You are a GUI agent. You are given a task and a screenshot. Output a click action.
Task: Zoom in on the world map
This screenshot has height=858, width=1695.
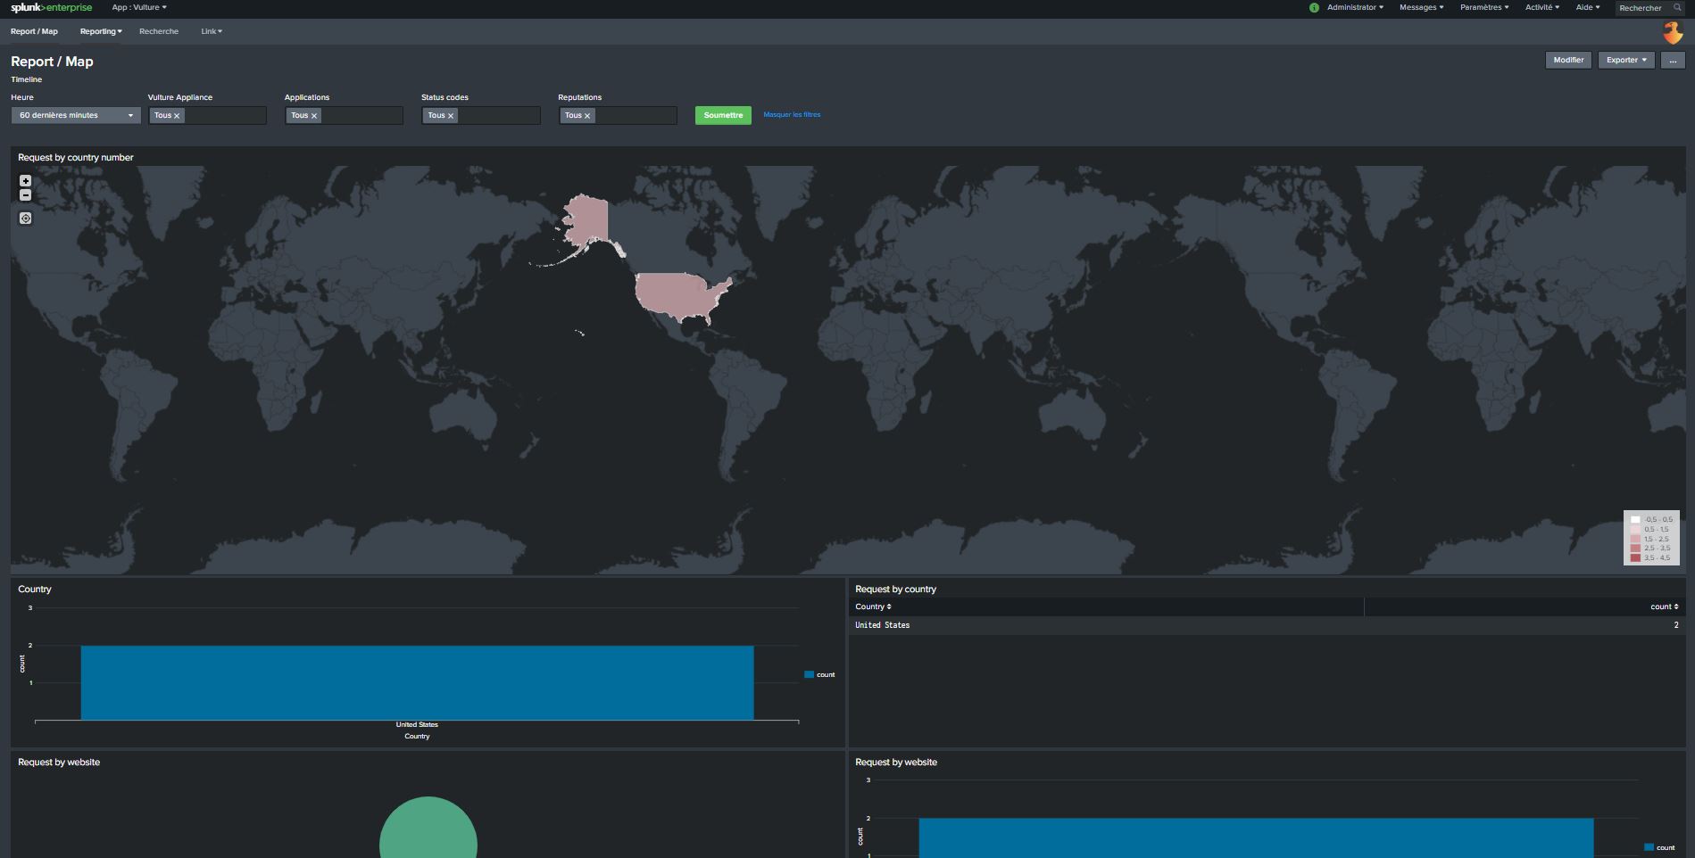(25, 180)
